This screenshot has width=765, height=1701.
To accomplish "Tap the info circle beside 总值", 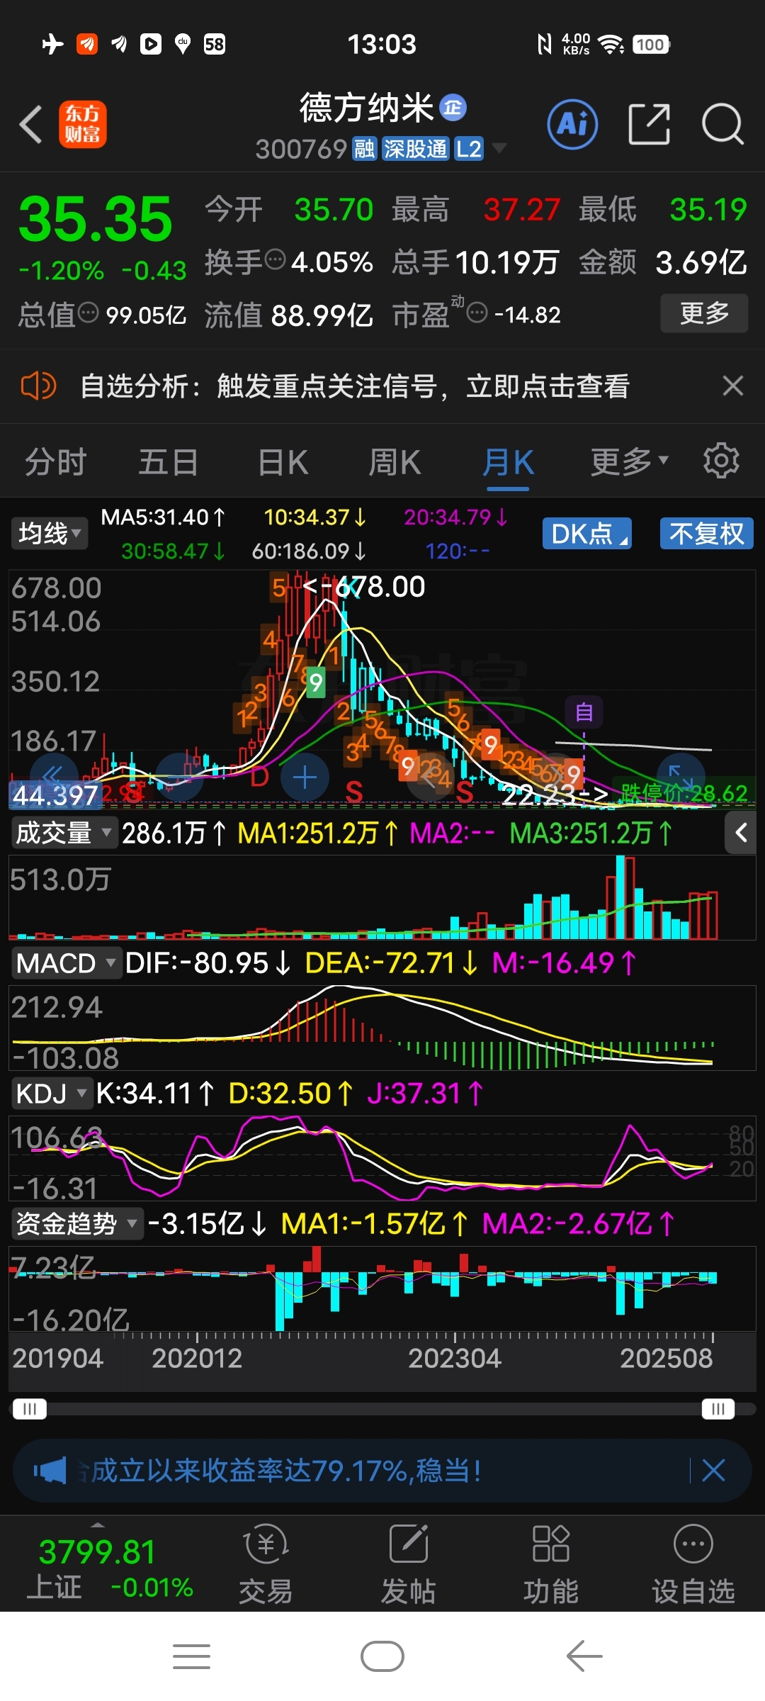I will 88,312.
